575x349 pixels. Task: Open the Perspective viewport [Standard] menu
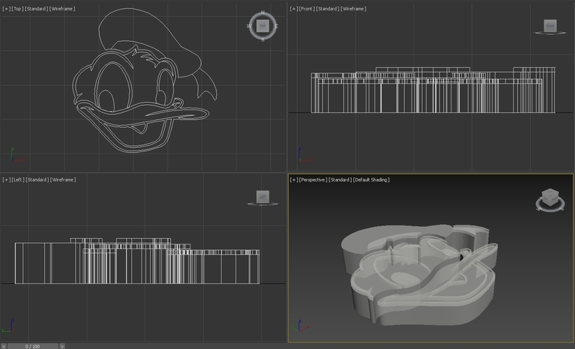coord(340,180)
